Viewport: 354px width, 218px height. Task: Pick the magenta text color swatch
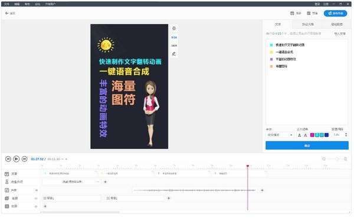(x=312, y=135)
